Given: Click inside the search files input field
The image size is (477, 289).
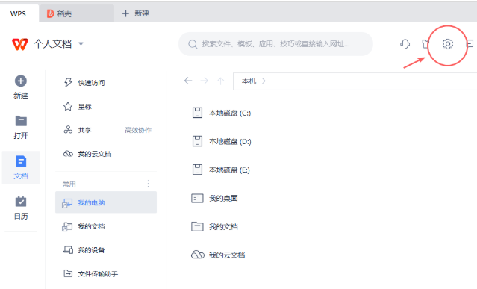Looking at the screenshot, I should 275,44.
